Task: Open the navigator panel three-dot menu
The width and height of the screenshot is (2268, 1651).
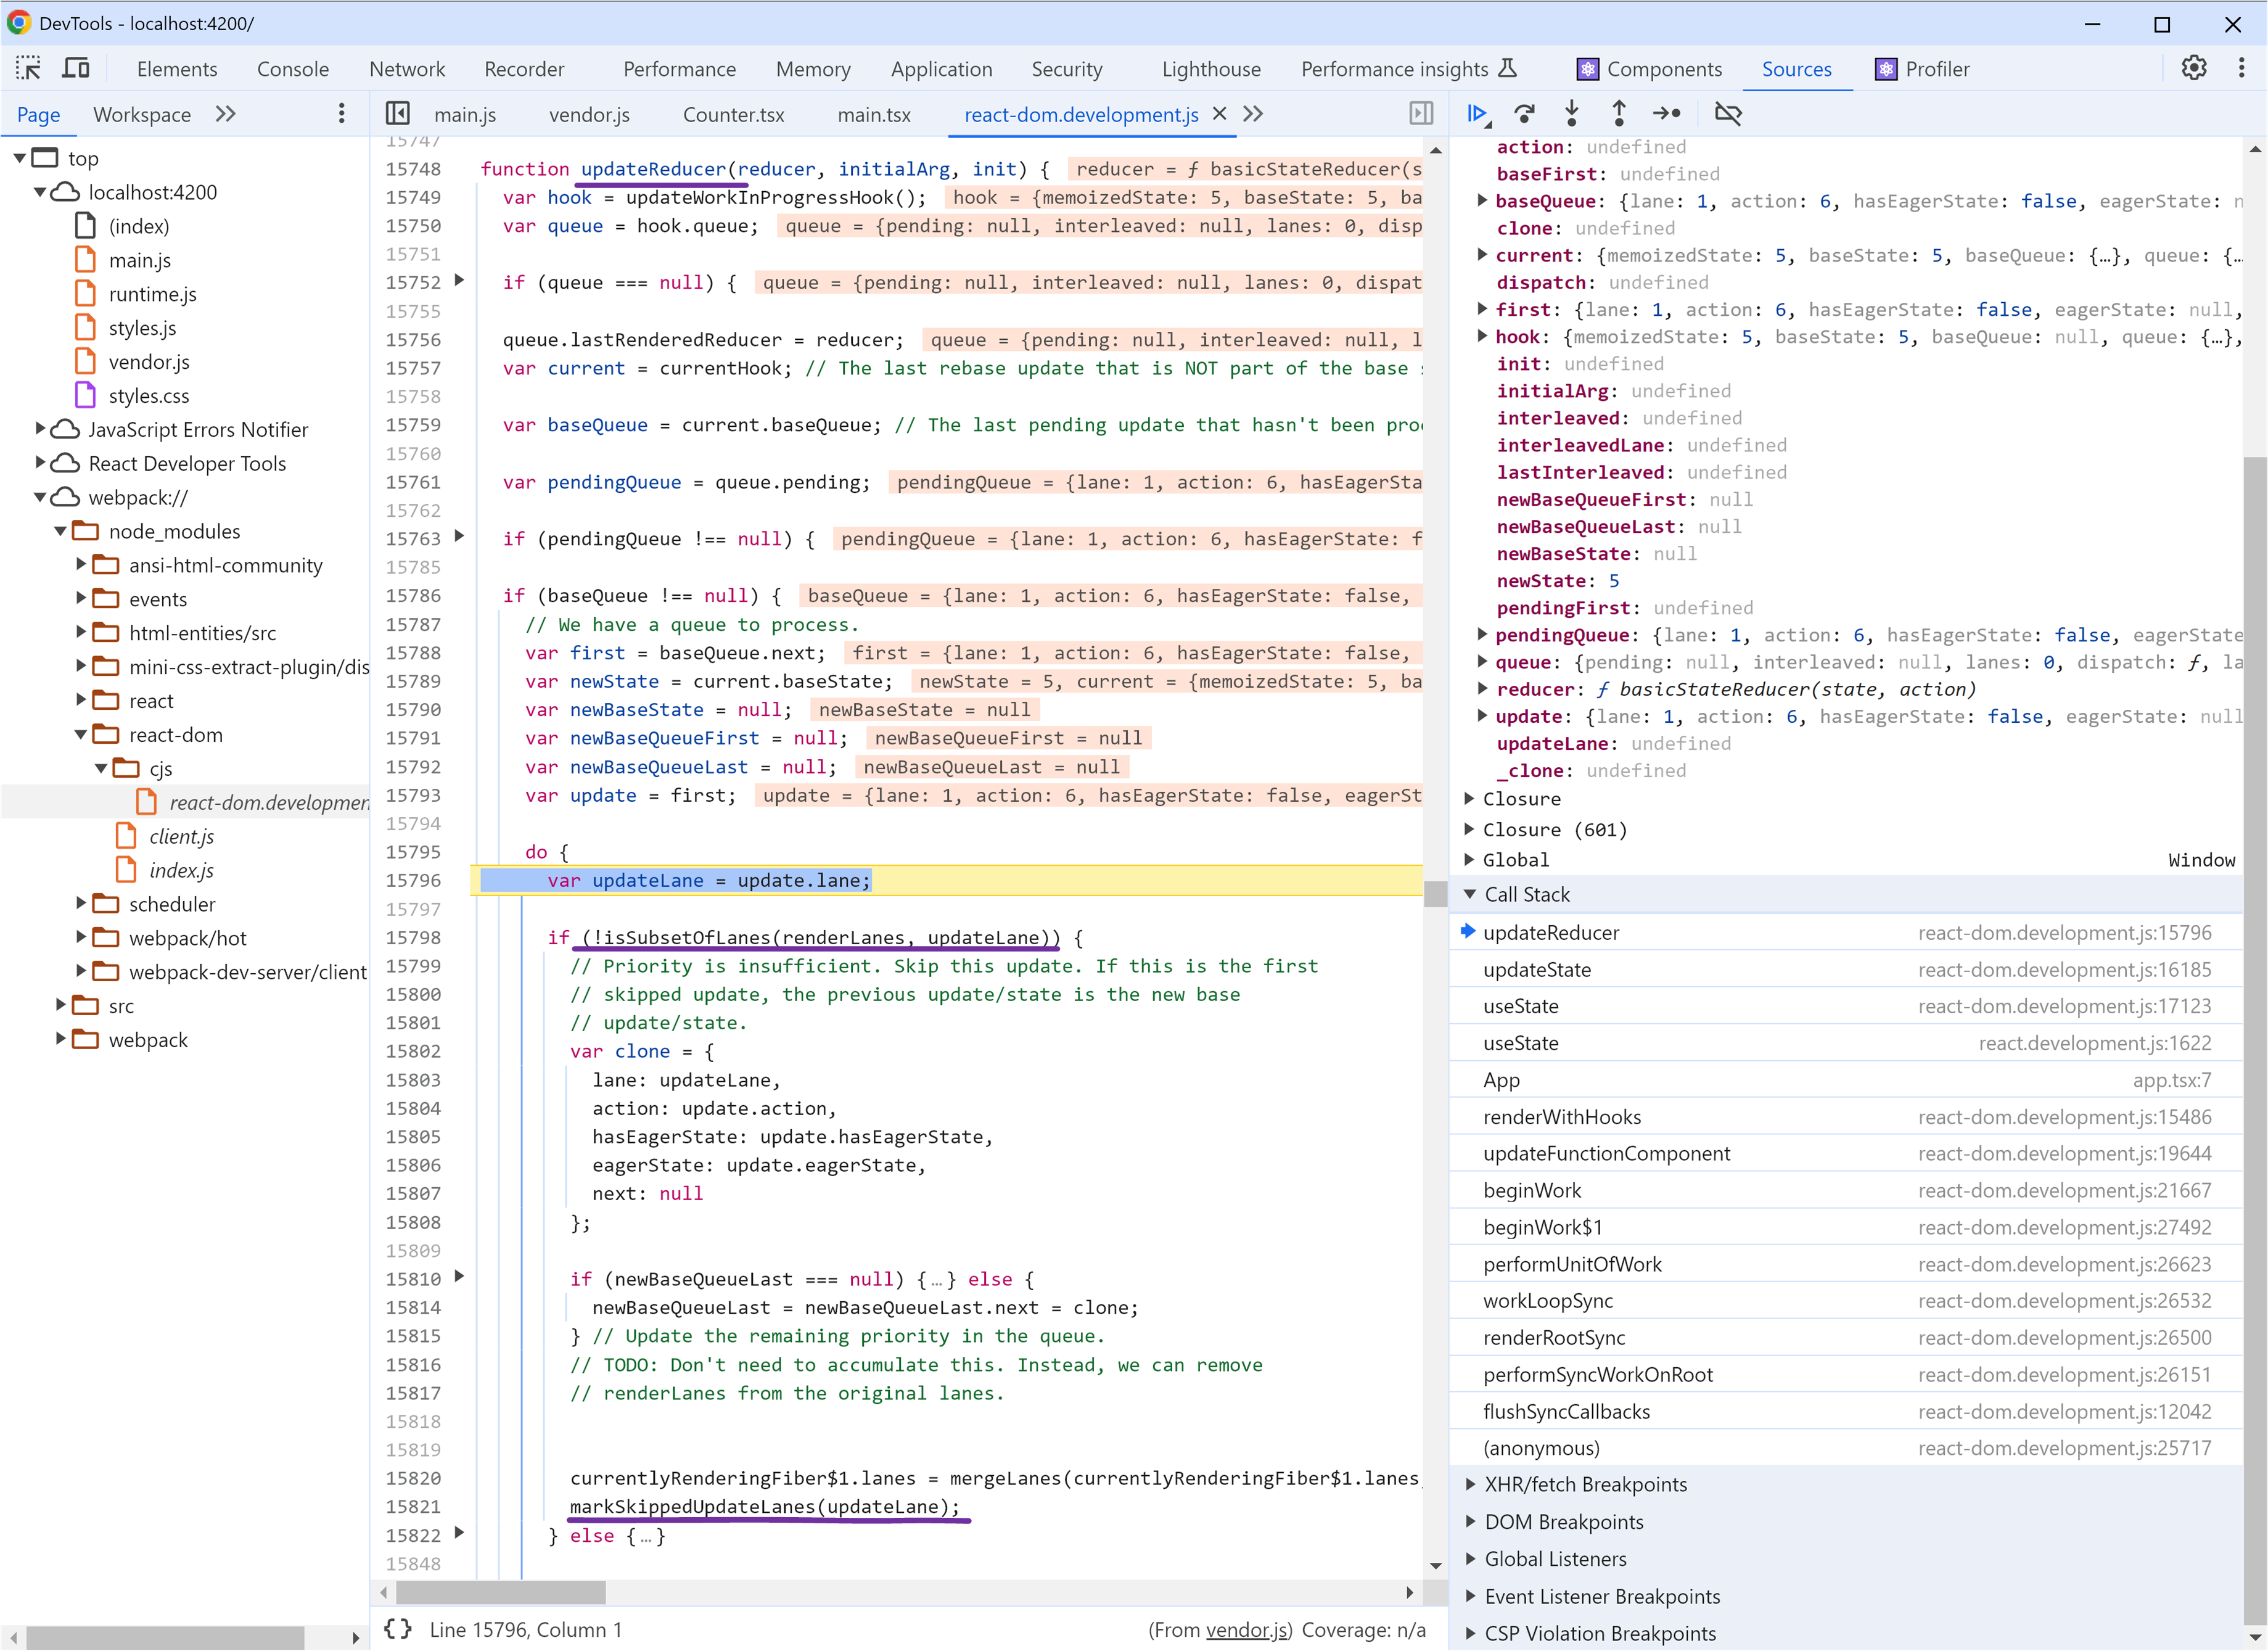Action: (341, 114)
